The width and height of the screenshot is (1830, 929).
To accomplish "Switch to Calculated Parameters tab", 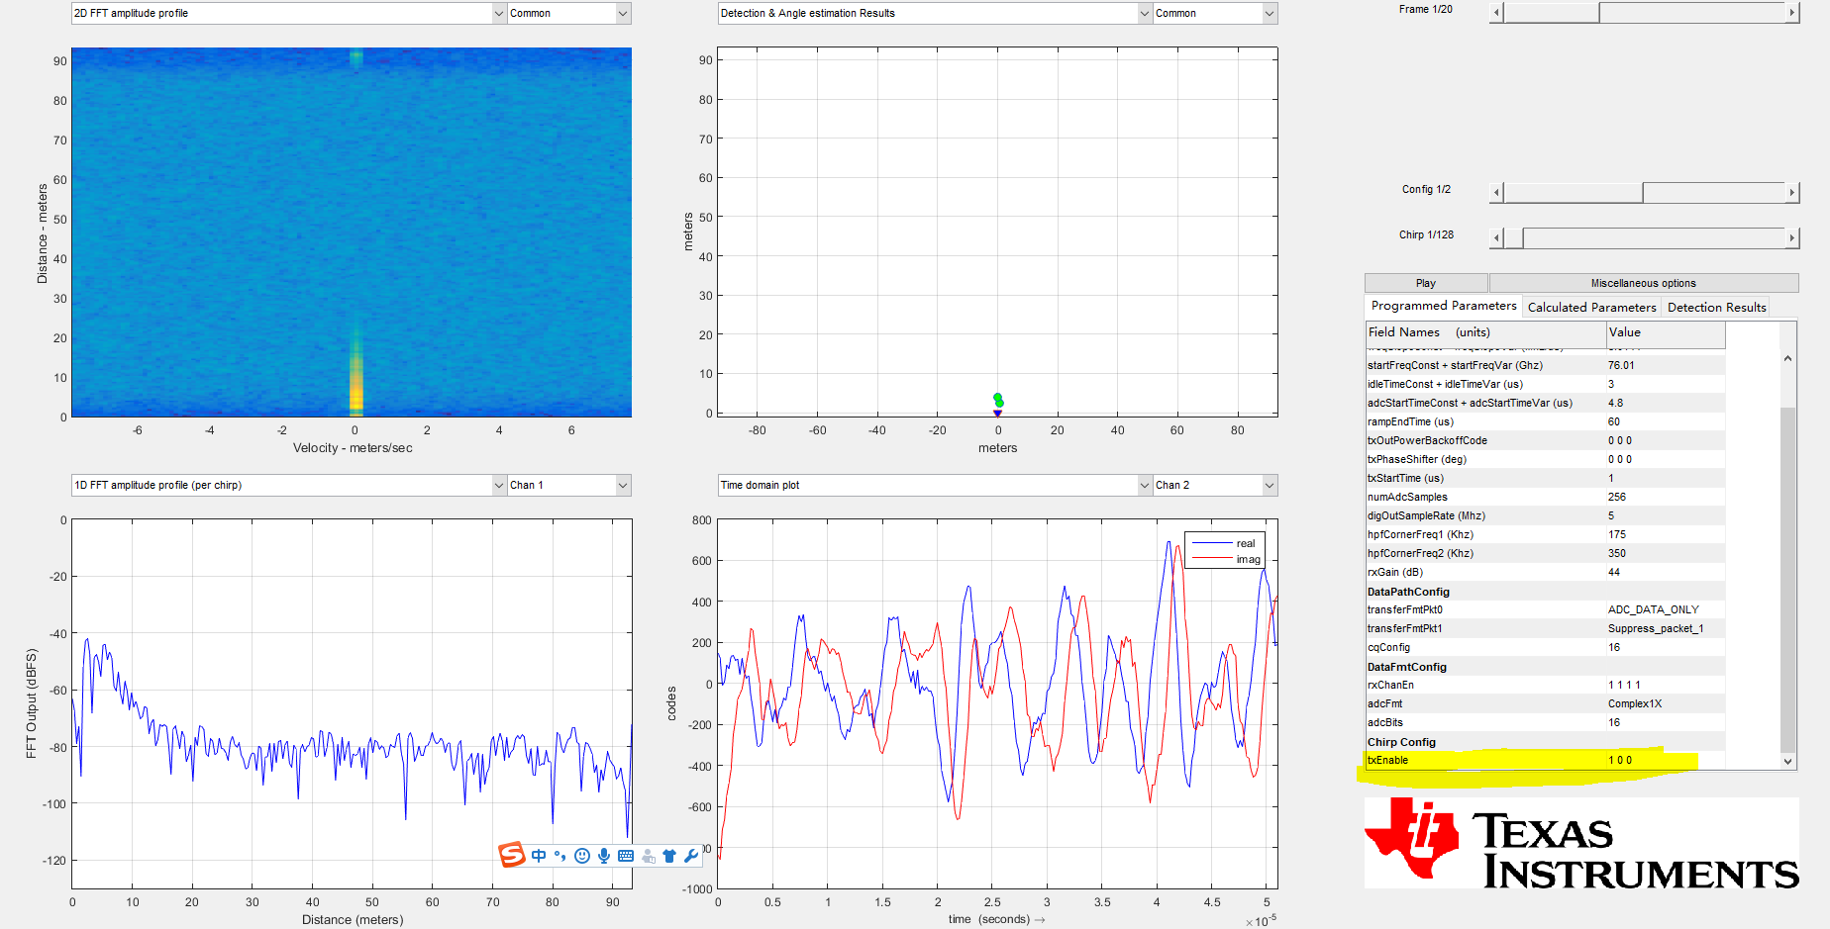I will (1591, 308).
